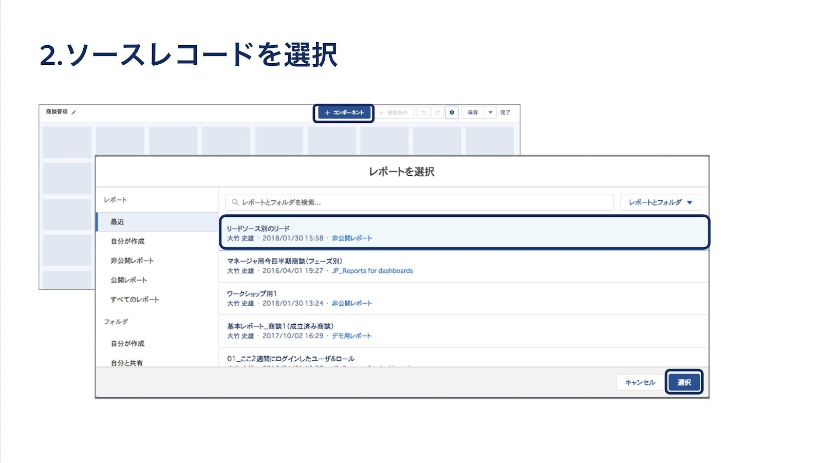Click the + コンポーネント button
The height and width of the screenshot is (463, 822).
coord(344,113)
